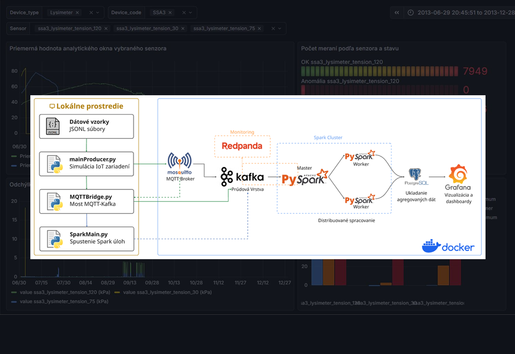The image size is (515, 354).
Task: Click the Redpanda monitoring logo
Action: (x=242, y=146)
